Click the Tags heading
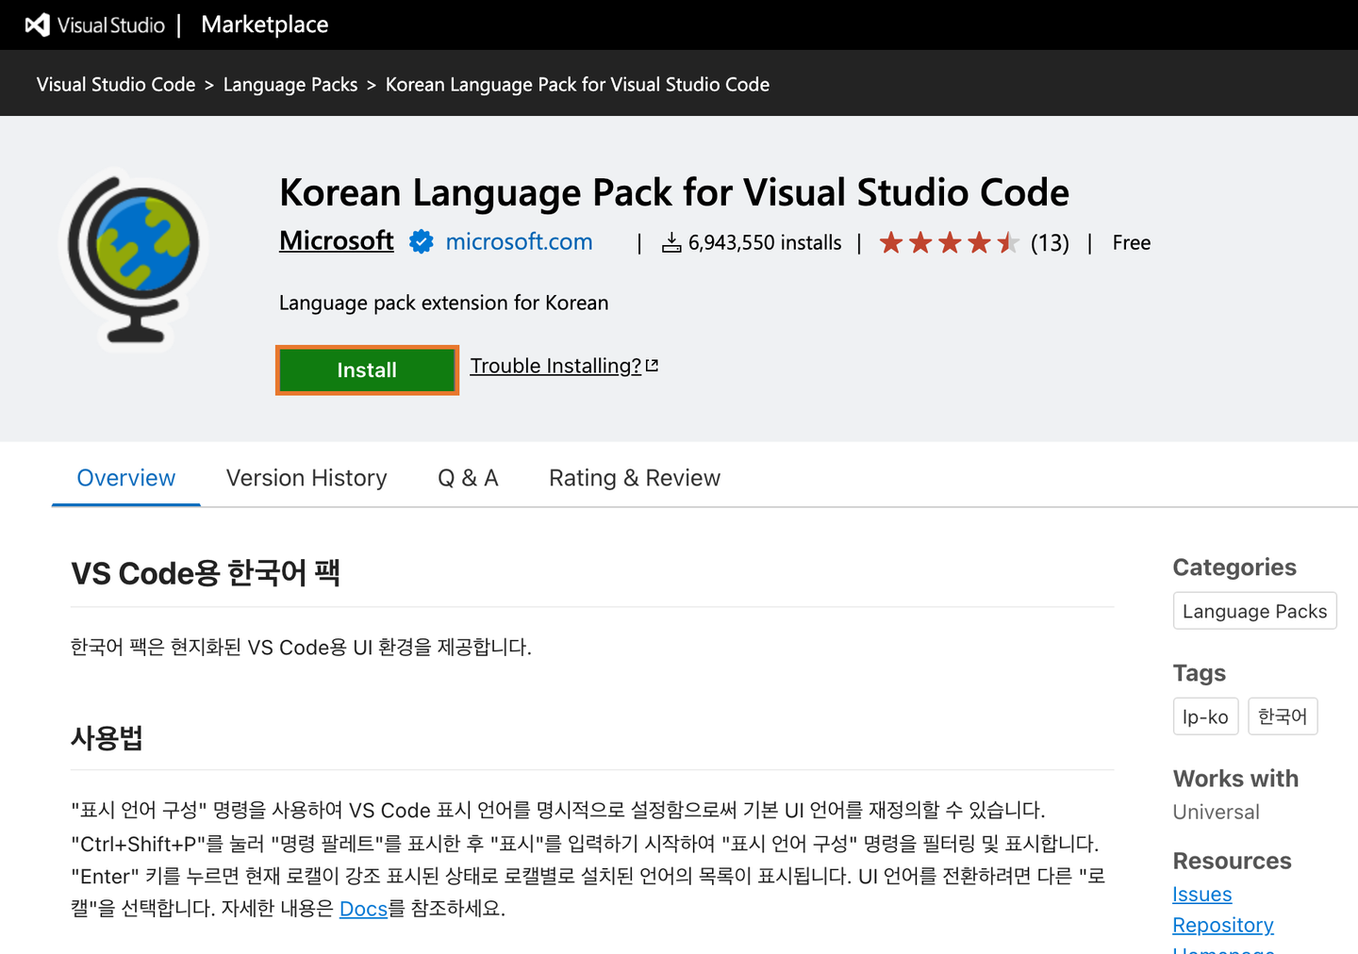The width and height of the screenshot is (1358, 954). [1200, 673]
